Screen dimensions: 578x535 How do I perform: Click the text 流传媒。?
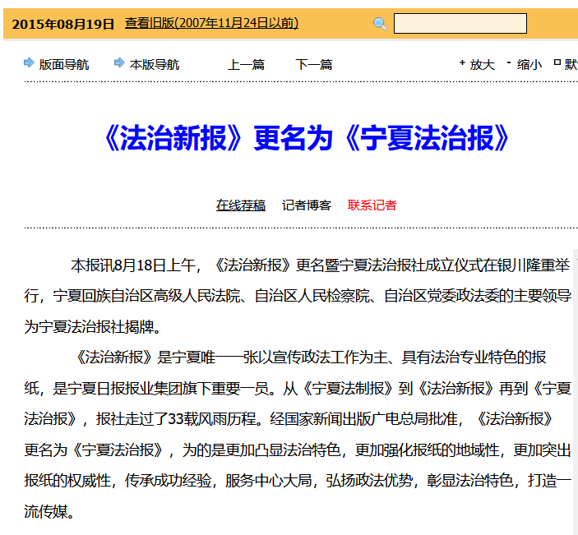[x=49, y=511]
